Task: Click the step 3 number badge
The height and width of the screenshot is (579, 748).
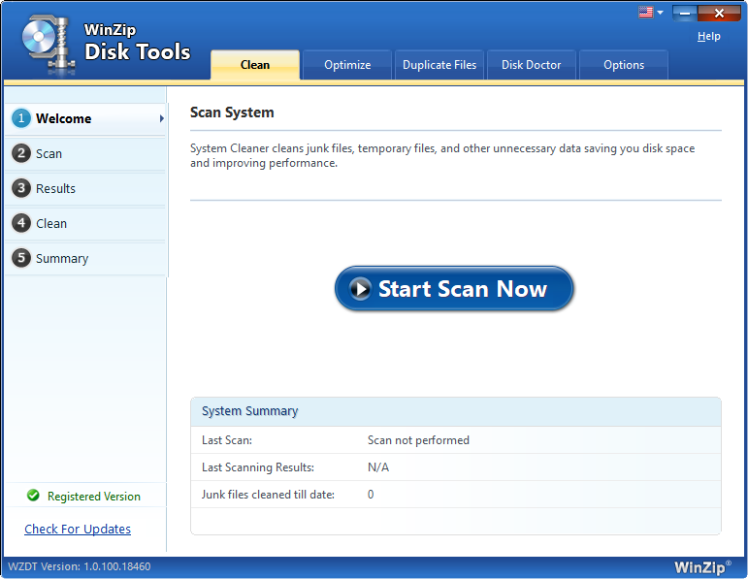Action: [x=21, y=188]
